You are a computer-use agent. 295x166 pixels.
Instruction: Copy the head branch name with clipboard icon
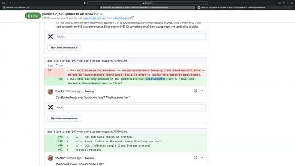point(132,18)
